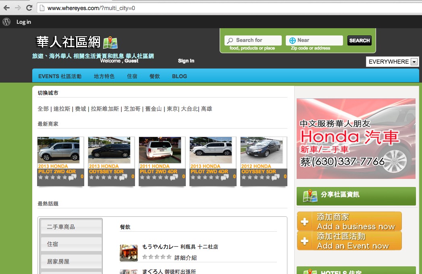The image size is (422, 274).
Task: Open first 2013 Honda Pilot thumbnail
Action: pyautogui.click(x=58, y=150)
